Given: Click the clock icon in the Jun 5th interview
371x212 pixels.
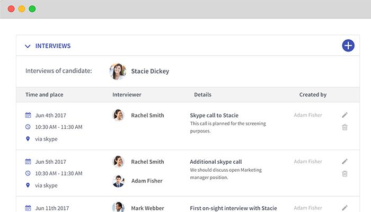Looking at the screenshot, I should pos(28,173).
